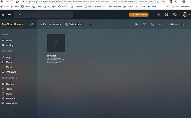Open the more options ellipsis menu

(x=161, y=24)
